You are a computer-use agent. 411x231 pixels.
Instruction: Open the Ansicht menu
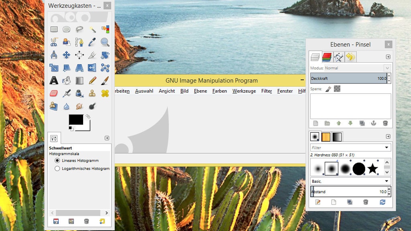(167, 91)
